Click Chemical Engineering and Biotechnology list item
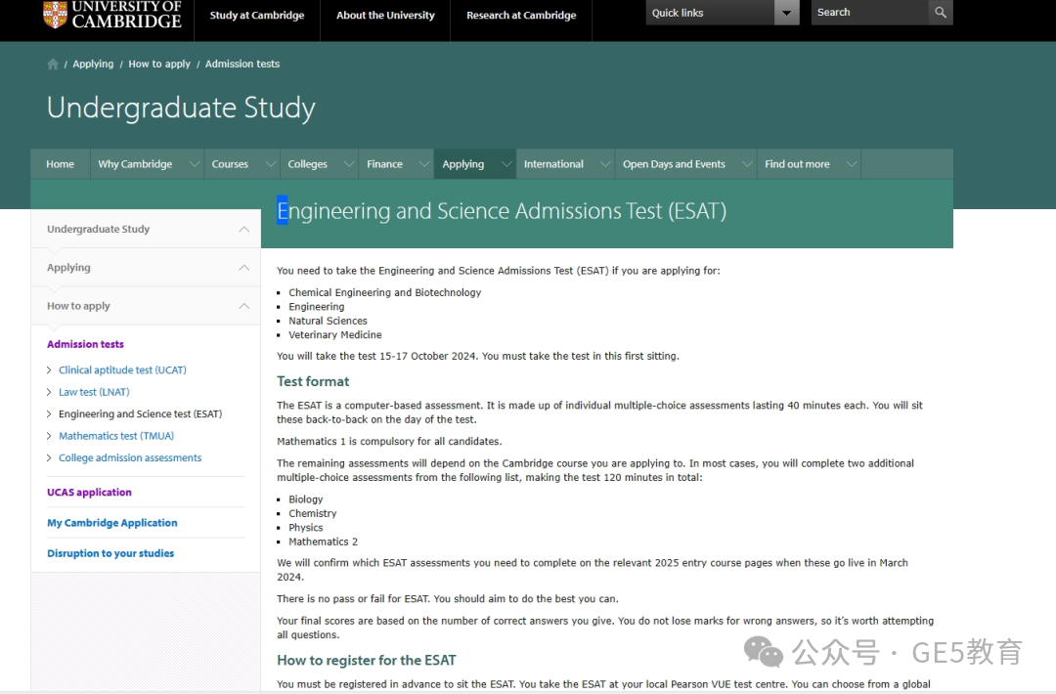1056x694 pixels. (385, 293)
